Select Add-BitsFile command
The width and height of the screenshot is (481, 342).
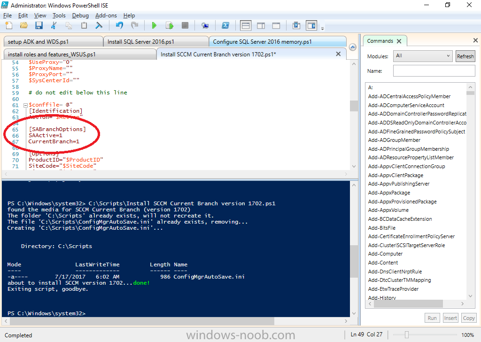(381, 228)
